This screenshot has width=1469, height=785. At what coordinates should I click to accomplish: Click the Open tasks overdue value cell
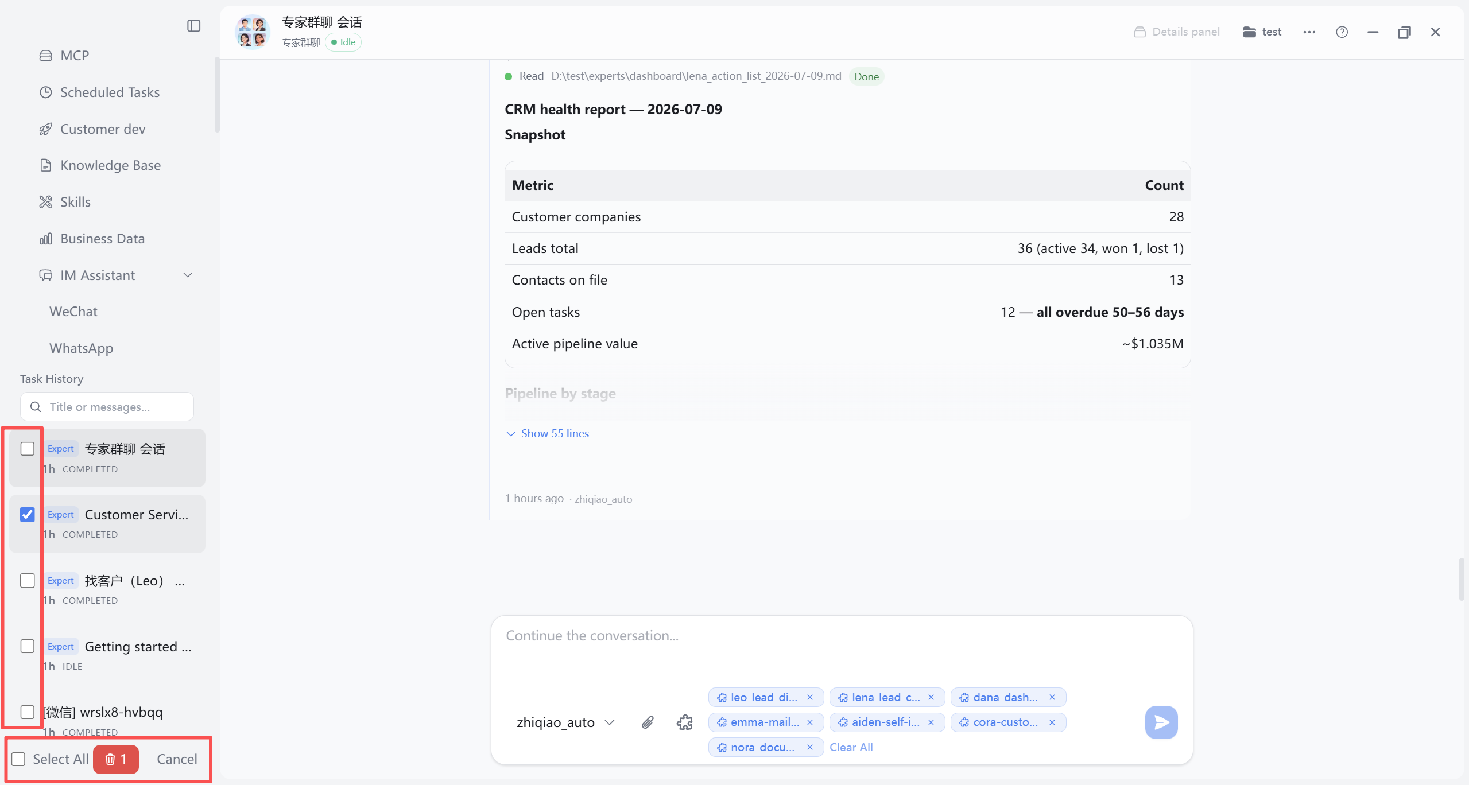pyautogui.click(x=991, y=312)
